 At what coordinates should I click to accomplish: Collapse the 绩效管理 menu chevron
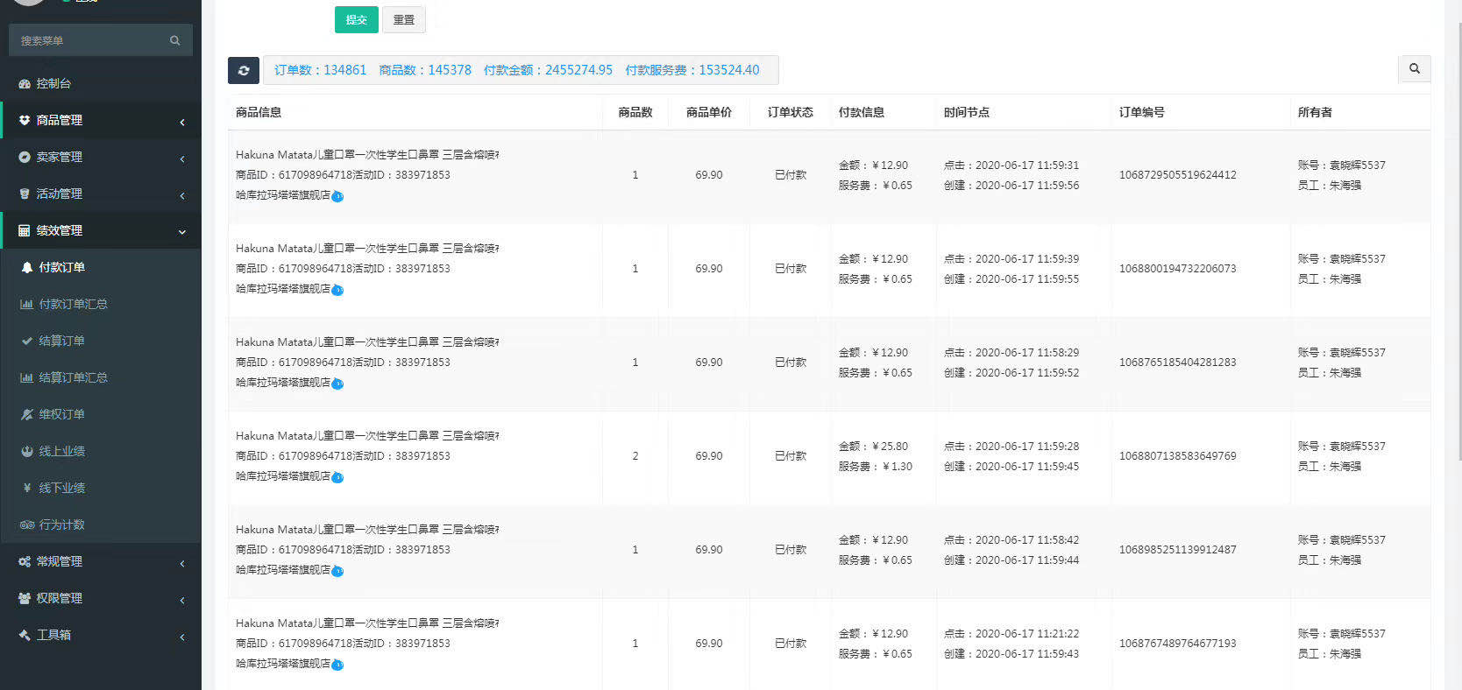(182, 232)
